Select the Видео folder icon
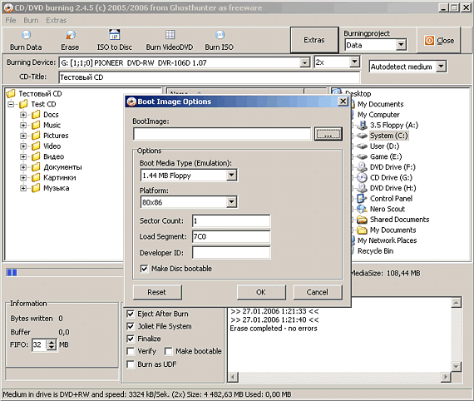 (x=36, y=156)
